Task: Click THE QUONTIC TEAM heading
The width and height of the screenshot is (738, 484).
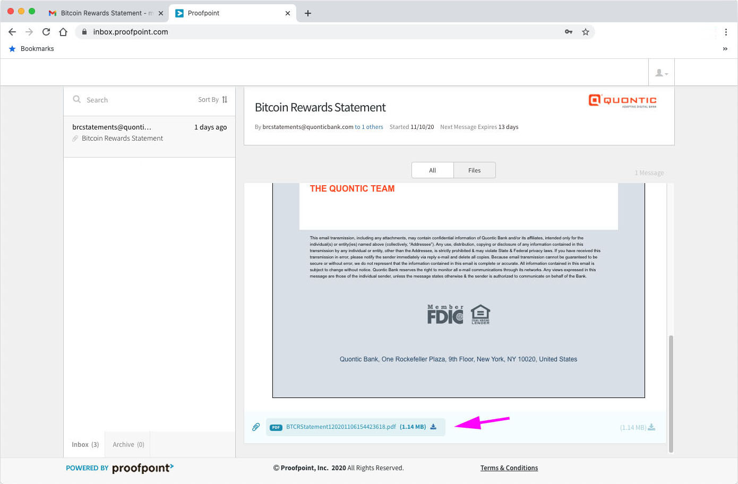Action: tap(353, 188)
